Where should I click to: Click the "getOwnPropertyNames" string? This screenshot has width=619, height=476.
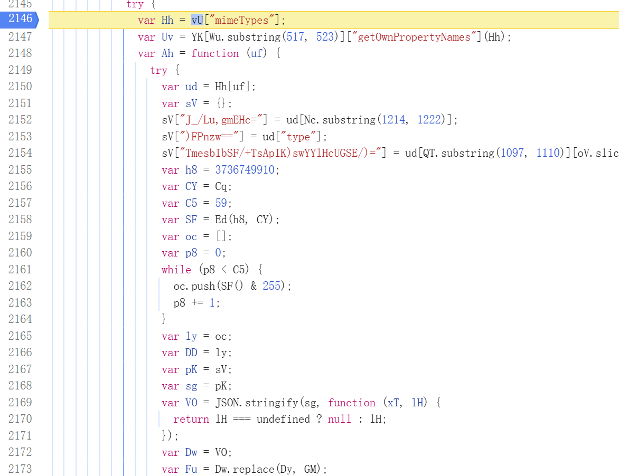[x=414, y=37]
